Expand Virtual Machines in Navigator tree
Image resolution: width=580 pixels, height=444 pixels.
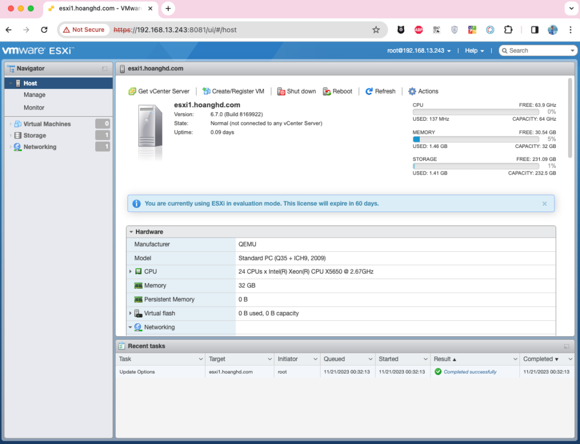10,124
